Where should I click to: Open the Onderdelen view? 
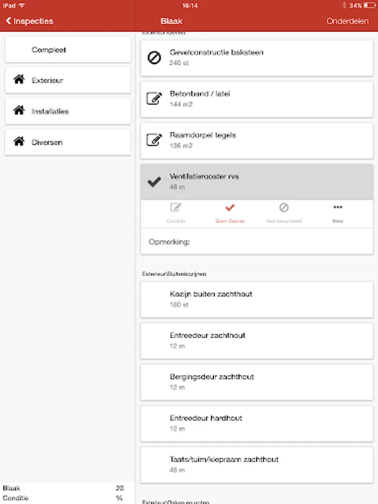(x=347, y=21)
